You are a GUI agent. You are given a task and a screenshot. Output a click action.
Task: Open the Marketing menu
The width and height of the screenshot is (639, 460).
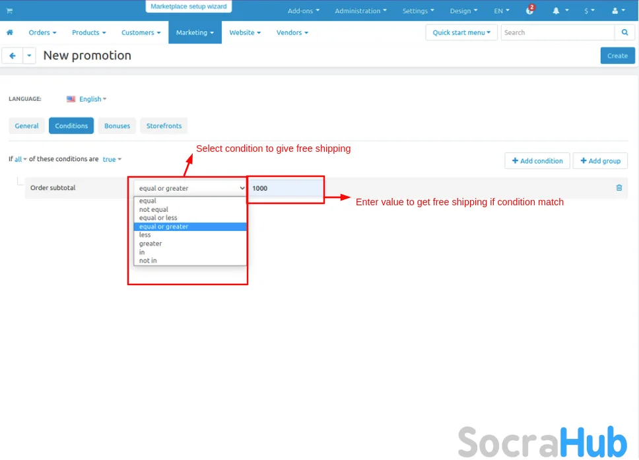(x=194, y=32)
